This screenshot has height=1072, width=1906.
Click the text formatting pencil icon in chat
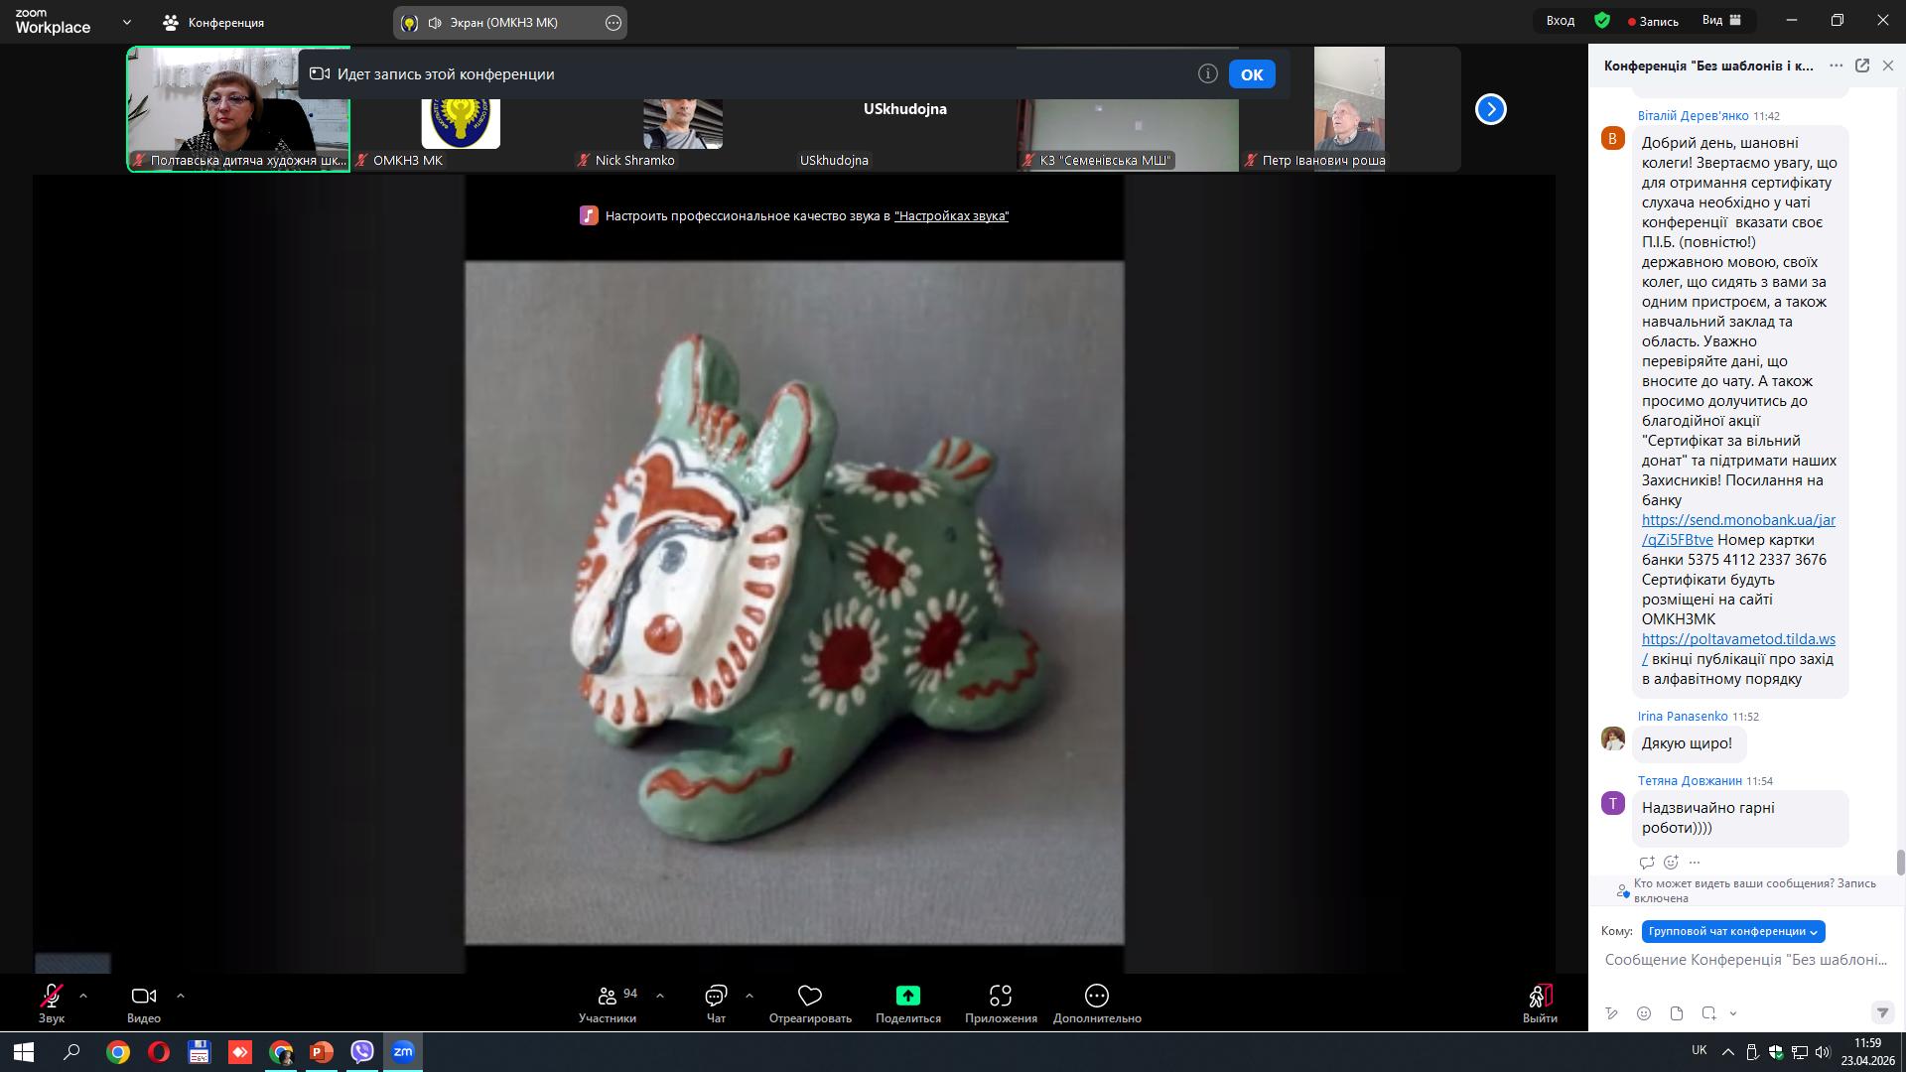pyautogui.click(x=1611, y=1013)
